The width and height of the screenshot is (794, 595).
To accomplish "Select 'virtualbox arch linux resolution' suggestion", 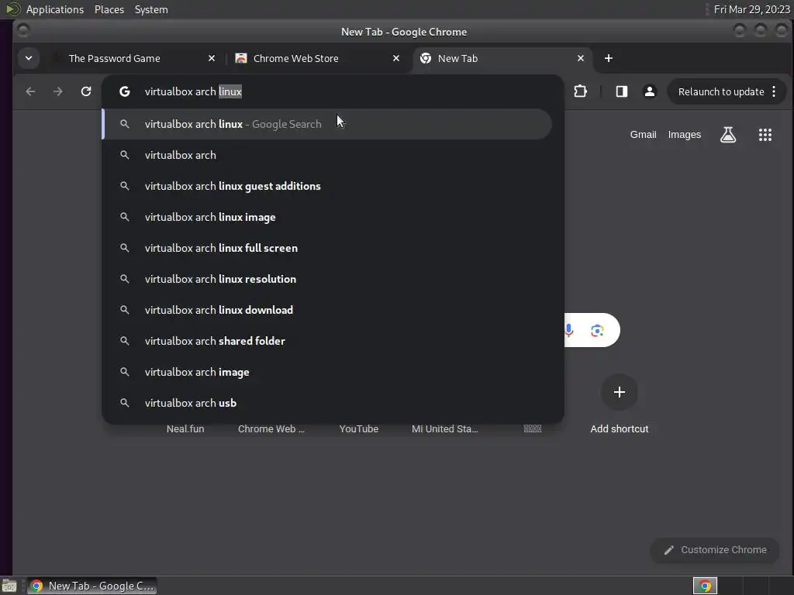I will 327,279.
